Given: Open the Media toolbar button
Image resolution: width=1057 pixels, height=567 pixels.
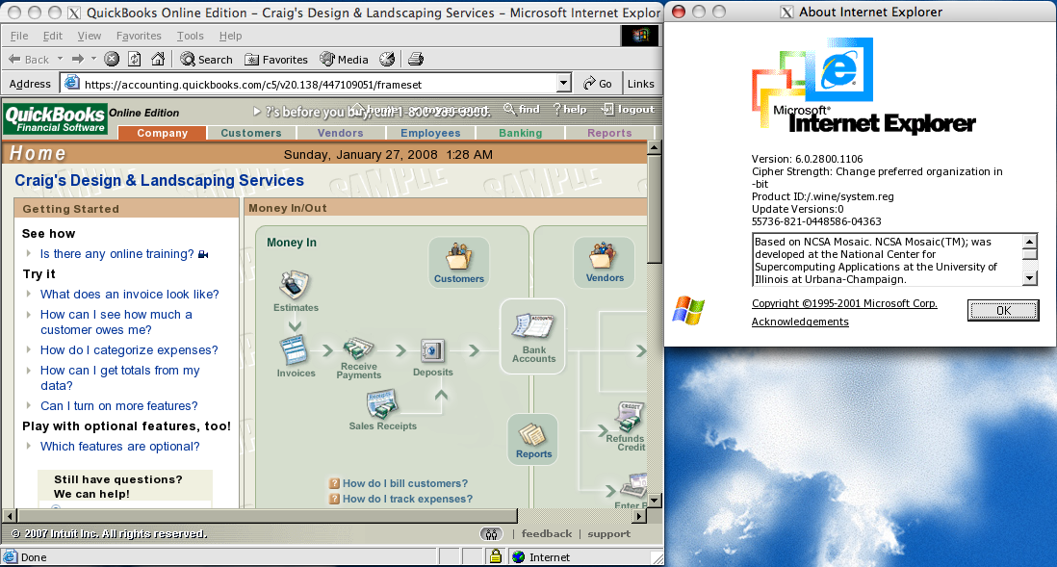Looking at the screenshot, I should [344, 60].
